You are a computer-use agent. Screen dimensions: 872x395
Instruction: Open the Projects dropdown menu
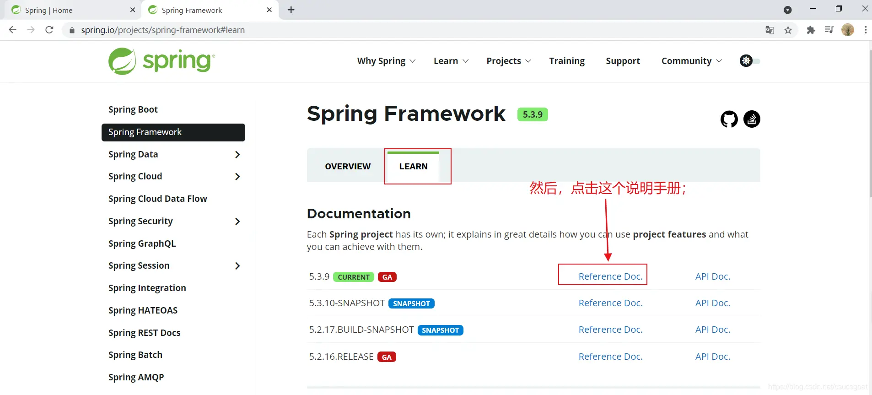[508, 61]
